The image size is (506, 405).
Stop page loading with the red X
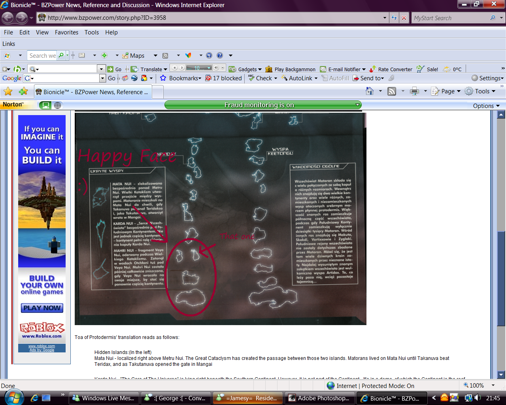coord(404,18)
